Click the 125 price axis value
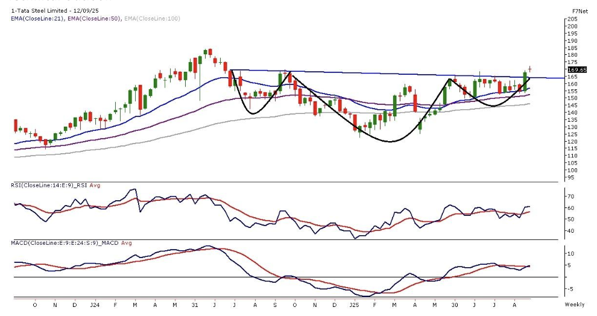The width and height of the screenshot is (597, 316). click(x=572, y=134)
